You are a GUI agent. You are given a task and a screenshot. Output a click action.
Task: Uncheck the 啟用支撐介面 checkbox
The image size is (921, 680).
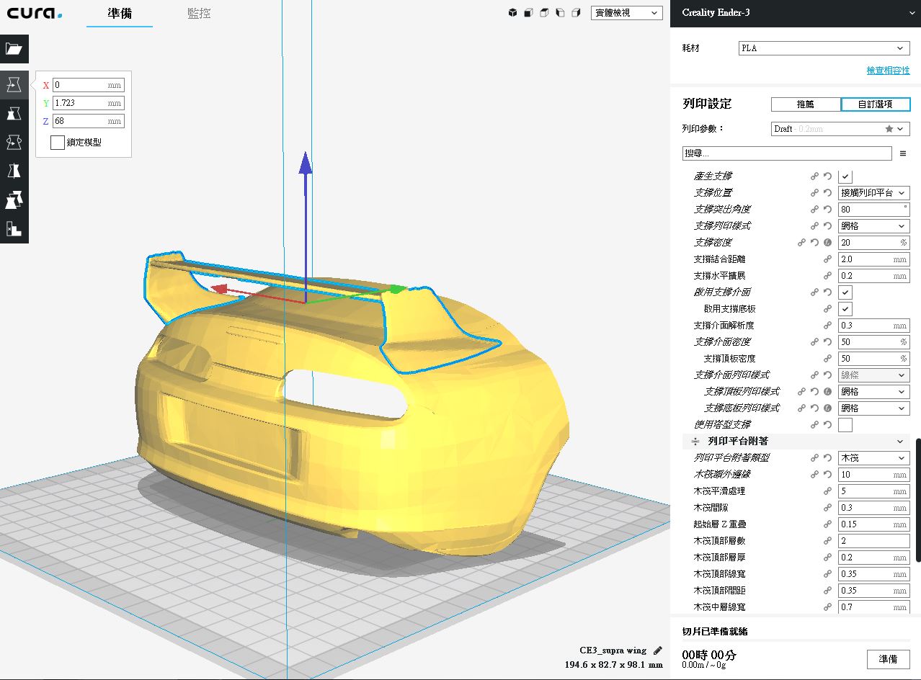(x=845, y=292)
